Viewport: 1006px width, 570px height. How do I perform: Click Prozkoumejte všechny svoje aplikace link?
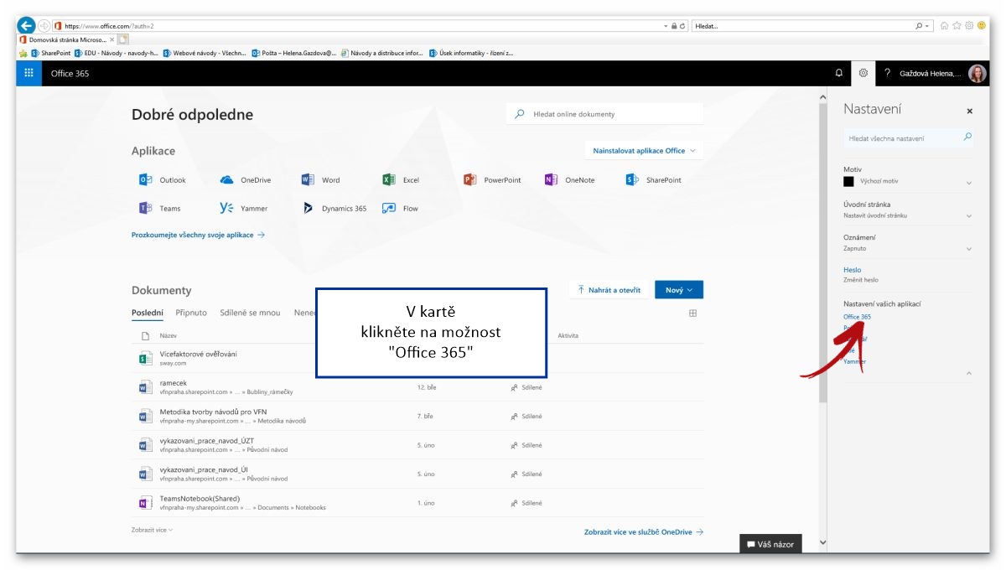[198, 236]
